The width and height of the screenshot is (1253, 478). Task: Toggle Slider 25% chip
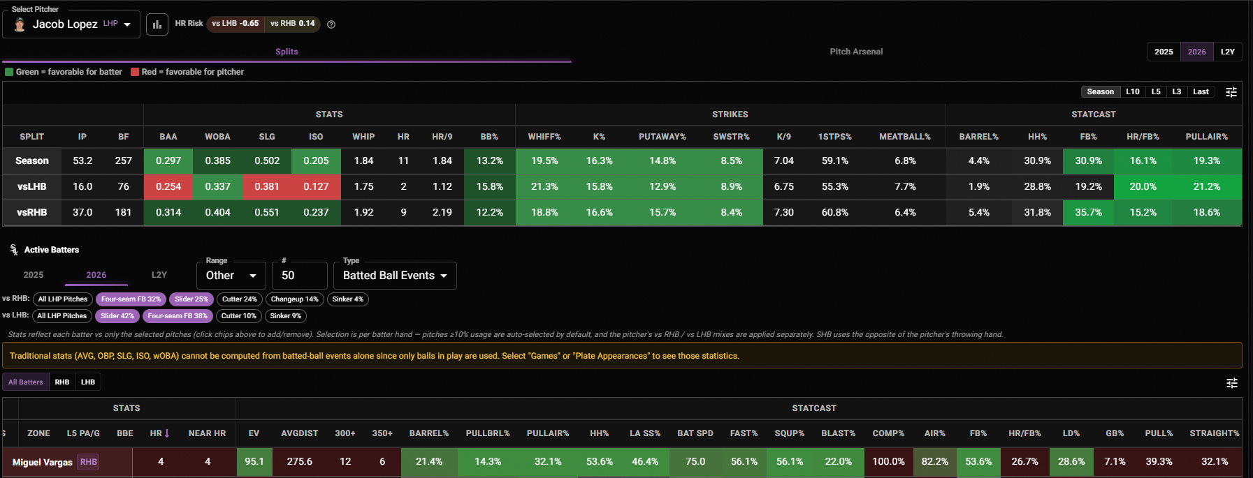[191, 299]
